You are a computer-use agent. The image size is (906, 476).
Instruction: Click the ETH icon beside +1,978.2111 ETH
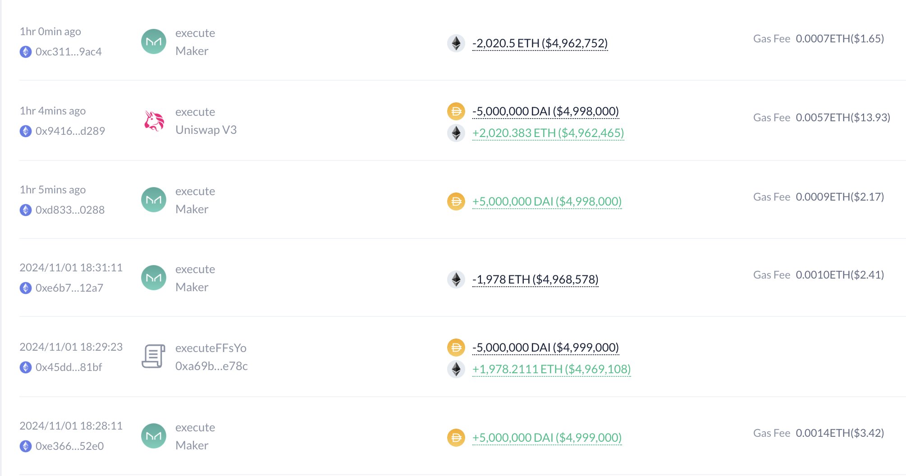coord(456,369)
